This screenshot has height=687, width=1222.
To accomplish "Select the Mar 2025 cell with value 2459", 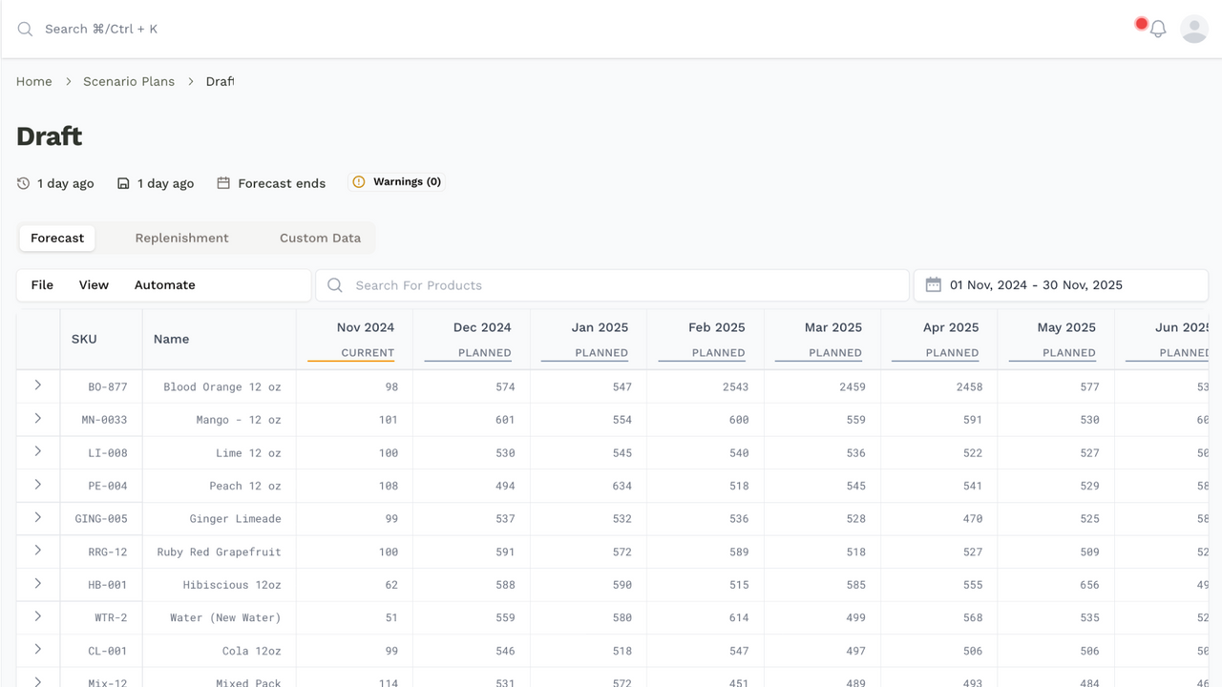I will click(x=822, y=387).
